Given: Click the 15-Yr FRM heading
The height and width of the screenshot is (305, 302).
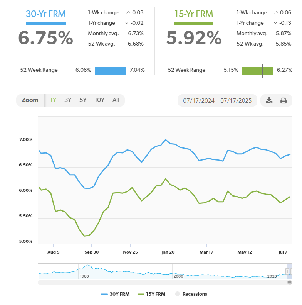Looking at the screenshot, I should click(193, 14).
